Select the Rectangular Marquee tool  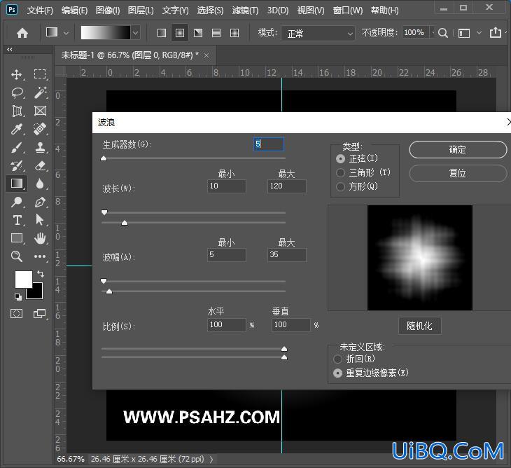(x=40, y=74)
